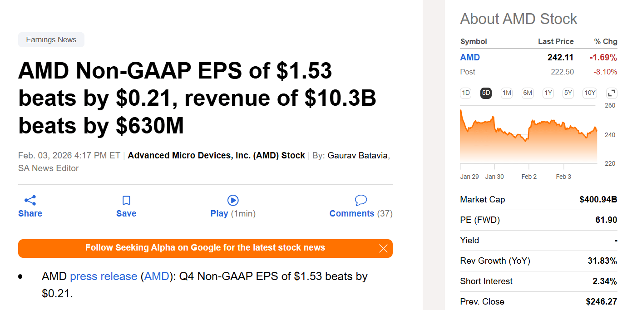Viewport: 627px width, 310px height.
Task: Open the Earnings News tag
Action: [51, 40]
